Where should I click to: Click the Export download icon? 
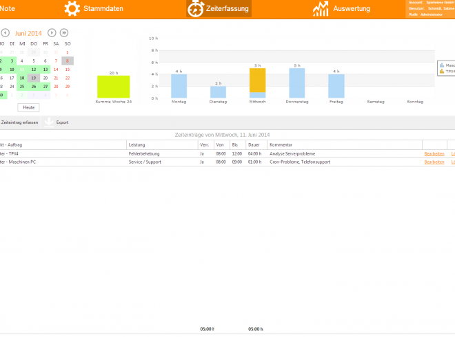click(49, 122)
